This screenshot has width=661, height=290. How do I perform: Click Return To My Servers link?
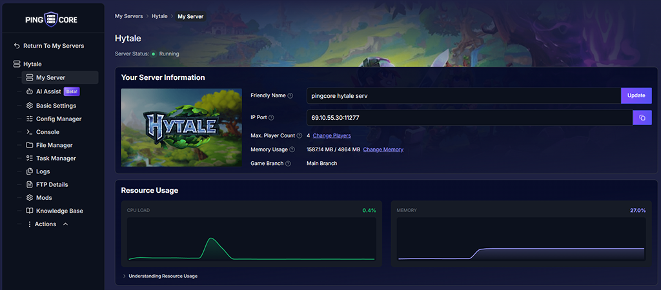(x=54, y=46)
